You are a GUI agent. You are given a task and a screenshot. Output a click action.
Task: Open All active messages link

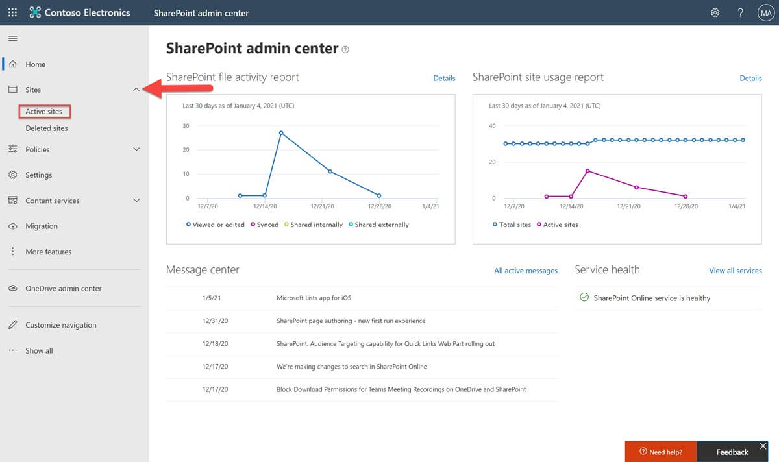526,271
